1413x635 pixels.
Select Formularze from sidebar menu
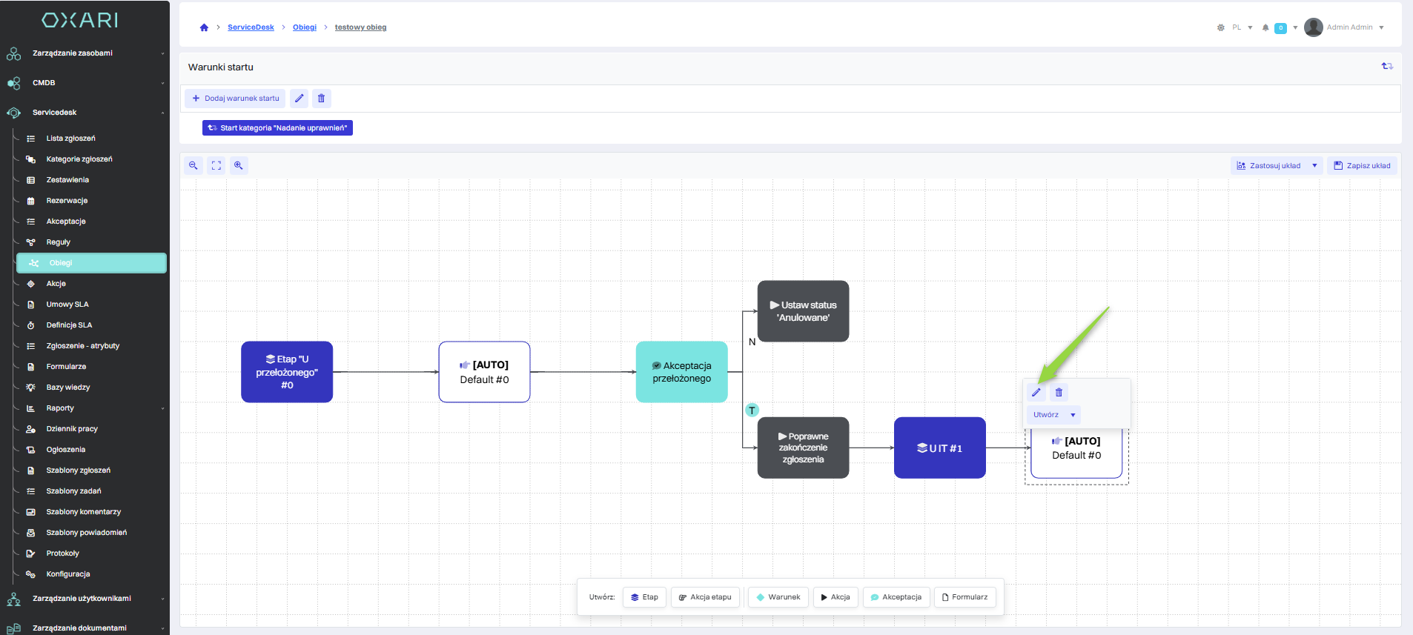pos(66,367)
